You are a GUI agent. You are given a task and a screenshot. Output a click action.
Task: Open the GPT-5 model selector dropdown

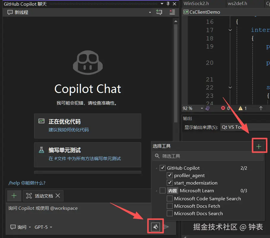43,227
